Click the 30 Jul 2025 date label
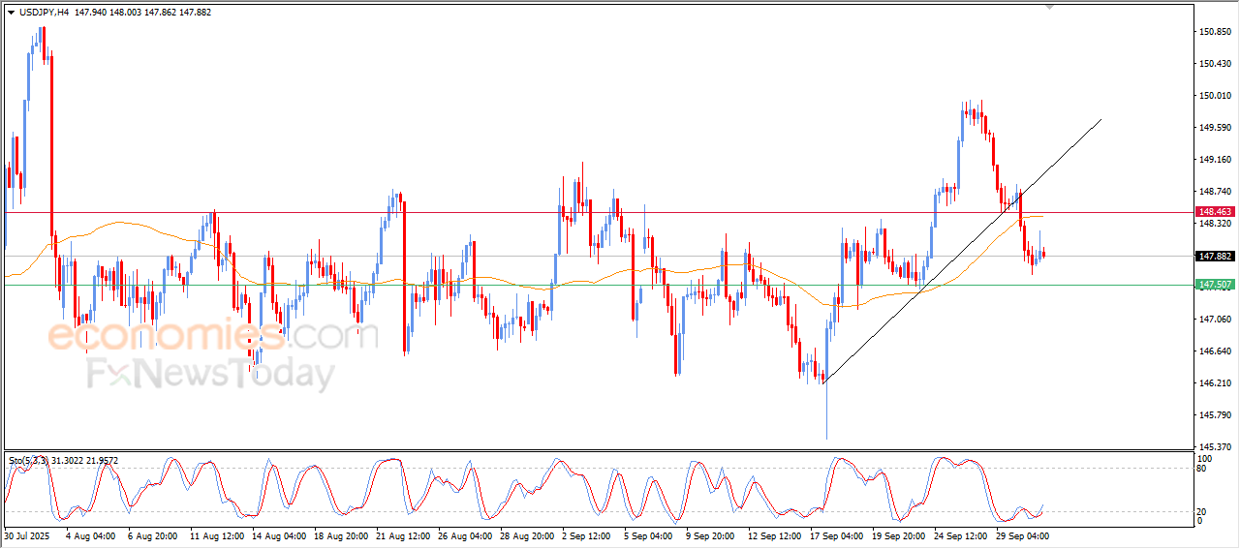1240x549 pixels. pyautogui.click(x=25, y=535)
